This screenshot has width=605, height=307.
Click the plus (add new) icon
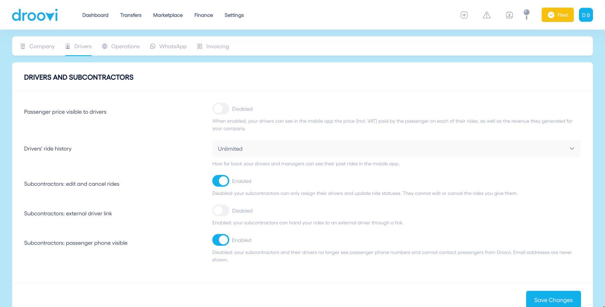(x=464, y=15)
